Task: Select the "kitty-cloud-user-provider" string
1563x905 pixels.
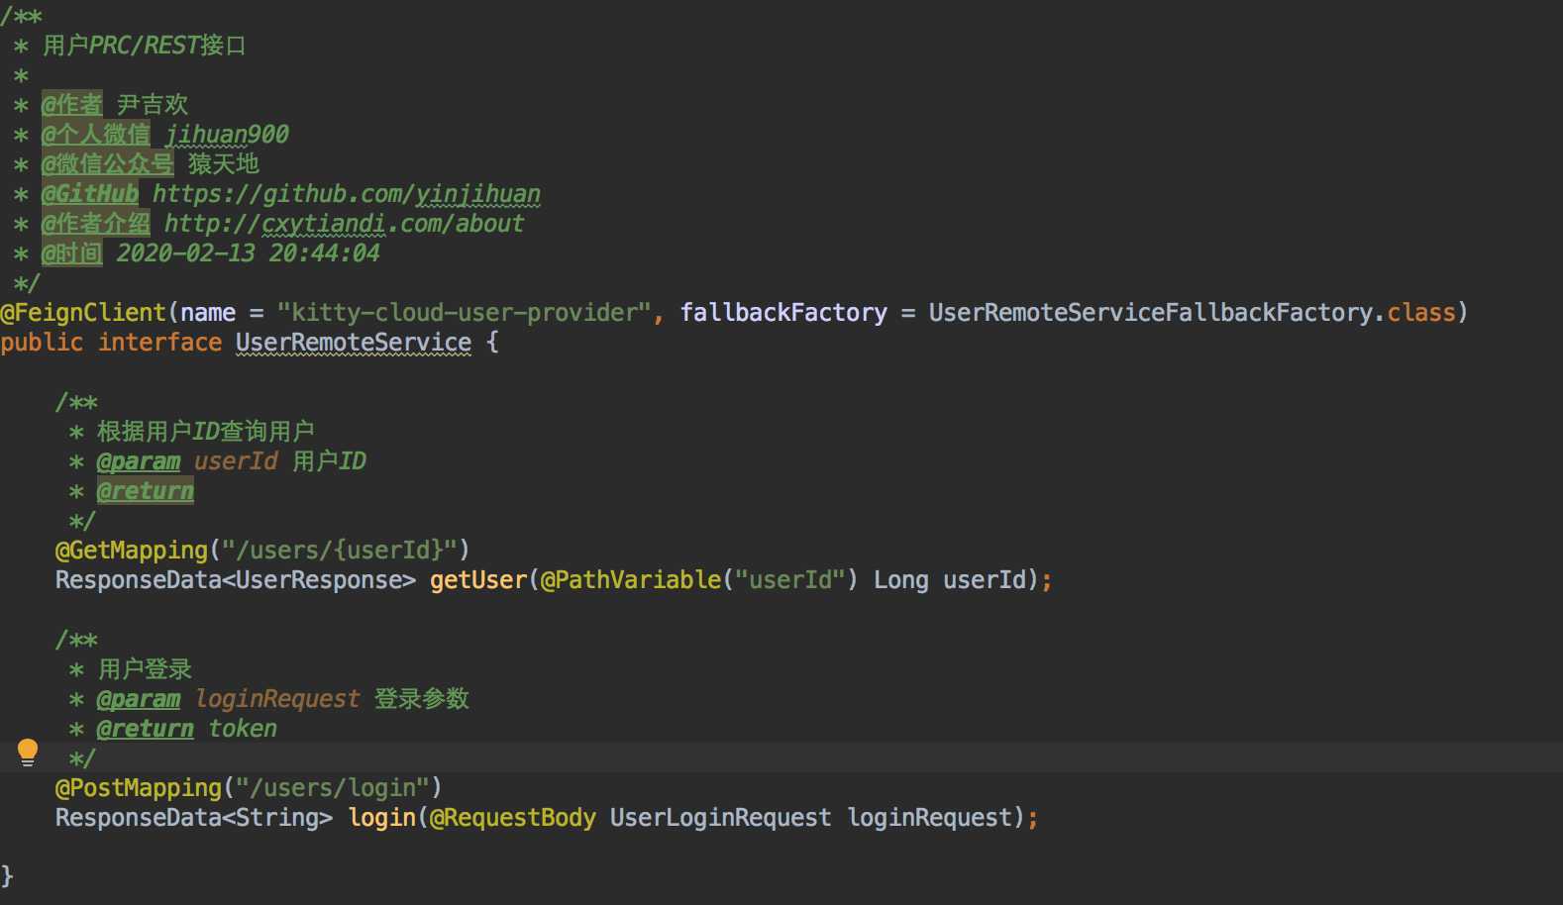Action: [464, 313]
